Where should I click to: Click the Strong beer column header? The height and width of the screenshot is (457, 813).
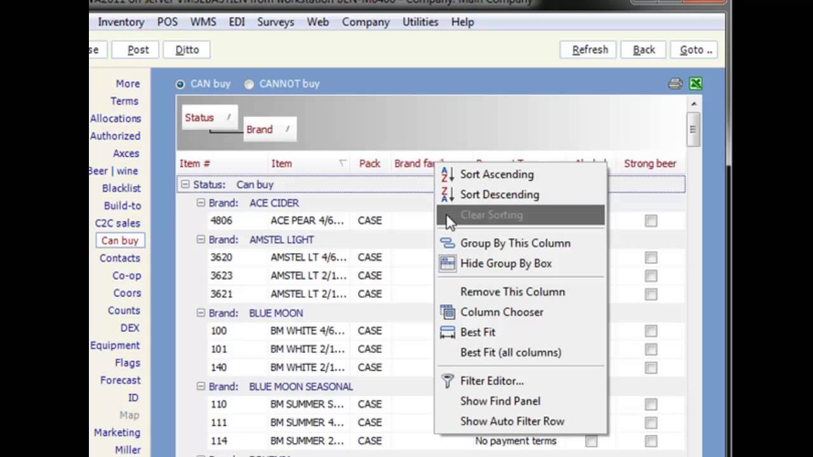click(650, 164)
